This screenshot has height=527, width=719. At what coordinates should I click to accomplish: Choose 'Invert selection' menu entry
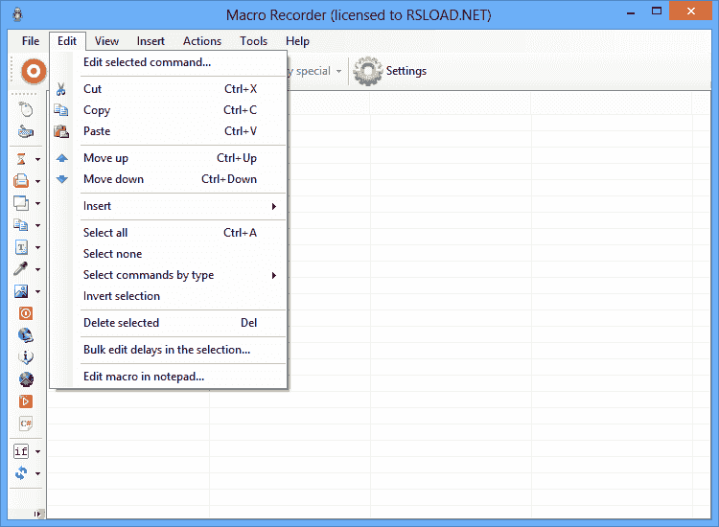click(x=169, y=296)
